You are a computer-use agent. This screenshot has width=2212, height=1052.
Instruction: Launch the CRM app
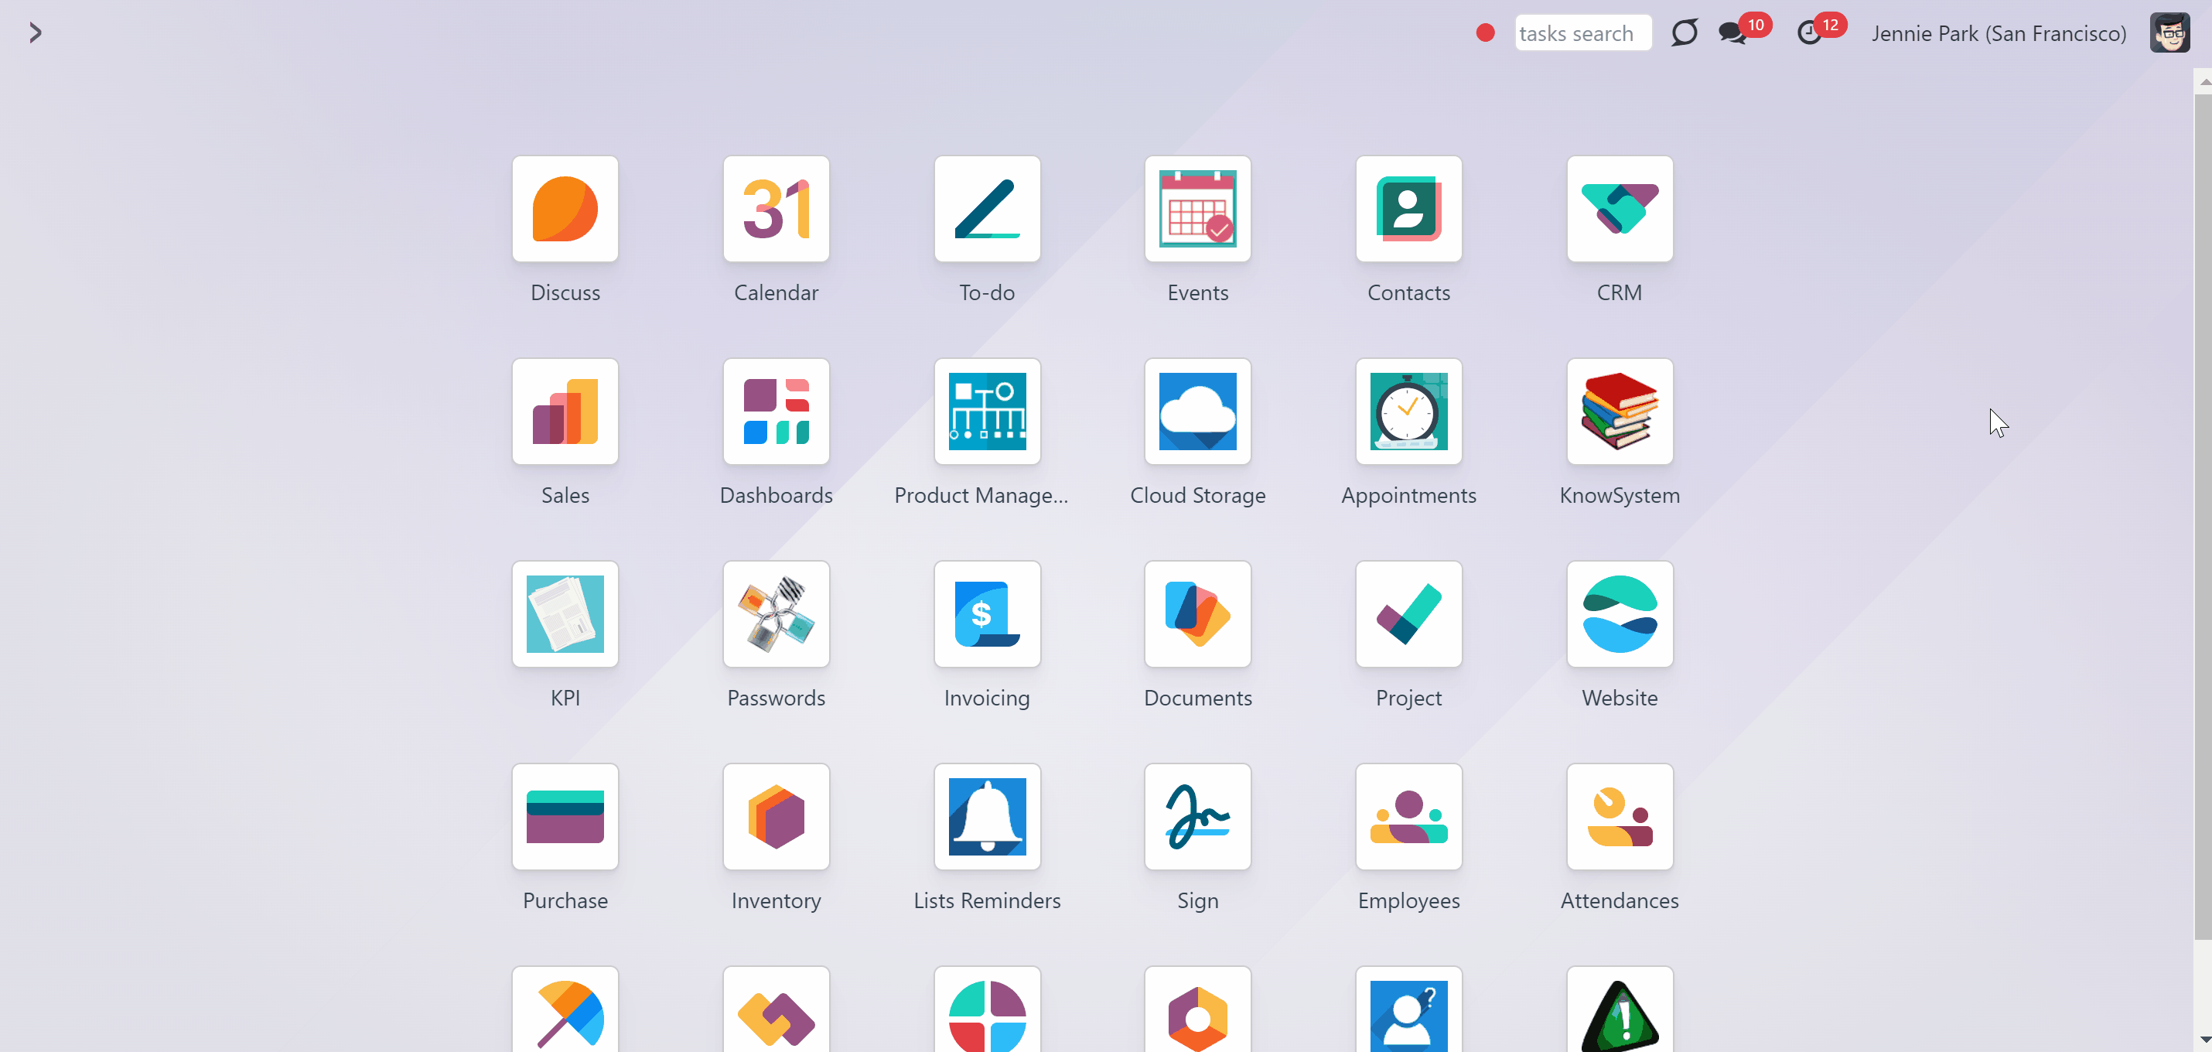coord(1620,209)
